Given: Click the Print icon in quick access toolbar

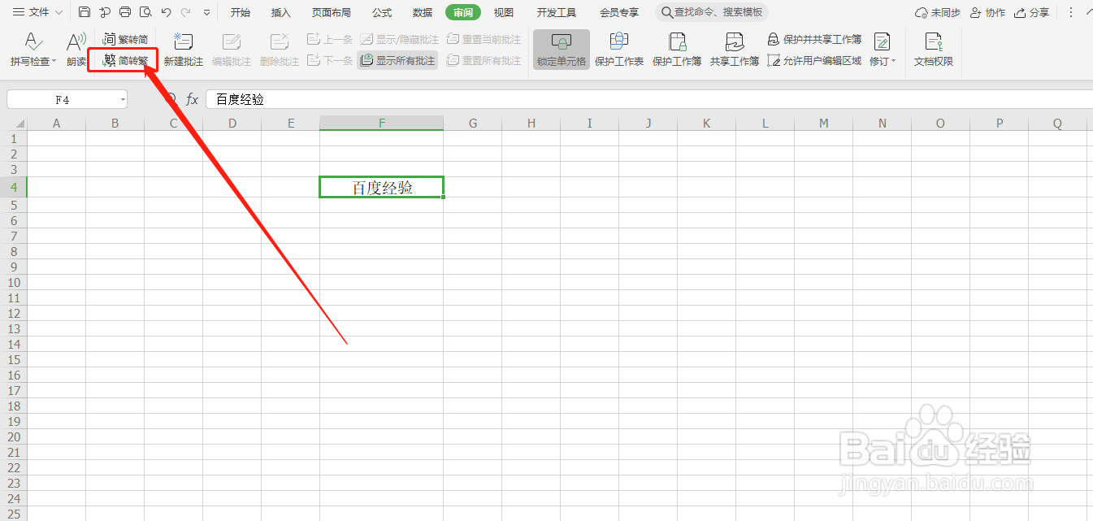Looking at the screenshot, I should 124,12.
